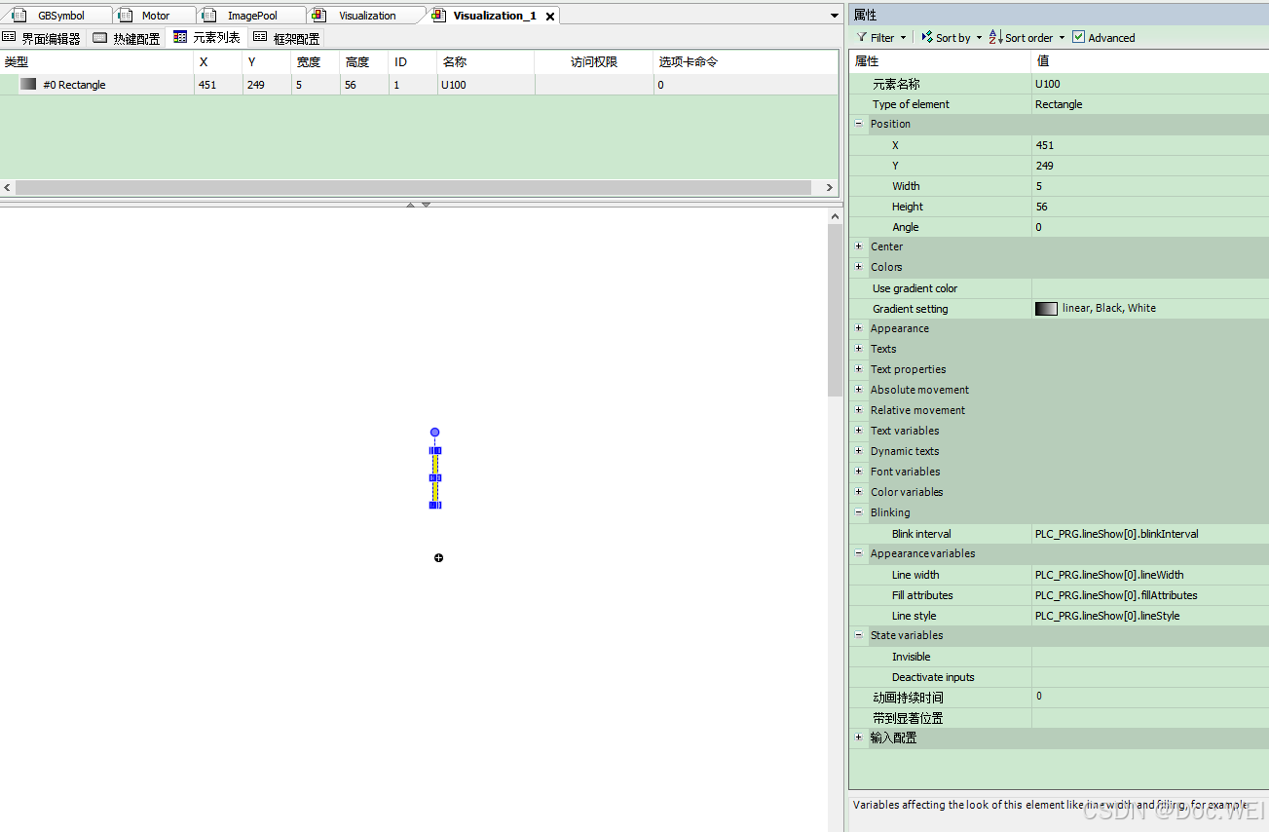
Task: Edit the Line width variable field
Action: pos(1150,575)
